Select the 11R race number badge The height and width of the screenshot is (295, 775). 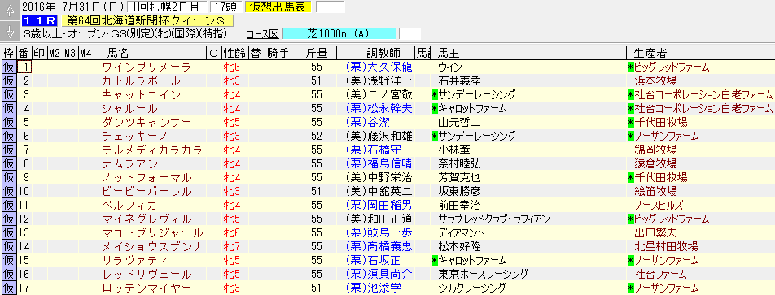(40, 20)
